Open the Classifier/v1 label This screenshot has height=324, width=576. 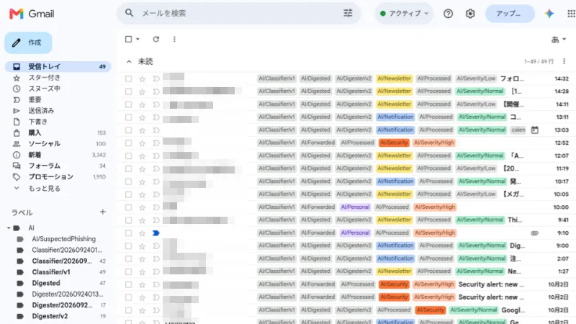point(50,272)
